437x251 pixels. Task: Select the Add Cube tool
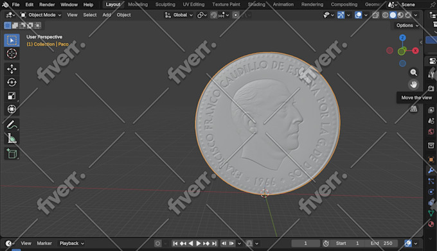[12, 153]
